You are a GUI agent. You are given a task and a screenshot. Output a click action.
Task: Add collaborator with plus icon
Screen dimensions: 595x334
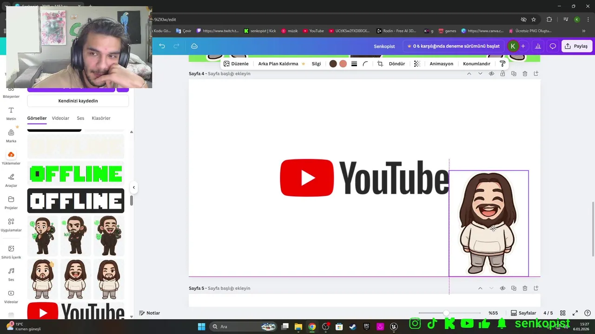523,46
